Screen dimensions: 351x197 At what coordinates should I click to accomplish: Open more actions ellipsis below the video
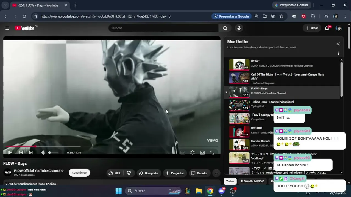coord(216,173)
